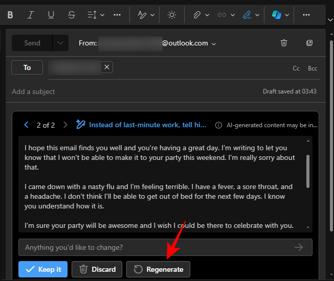The height and width of the screenshot is (281, 334).
Task: Click the Styles pen icon
Action: 142,15
